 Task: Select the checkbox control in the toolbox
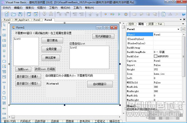point(4,51)
